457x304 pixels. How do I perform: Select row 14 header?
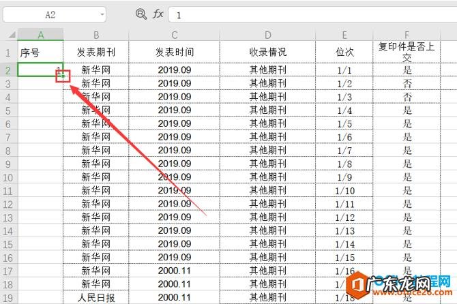tap(8, 231)
